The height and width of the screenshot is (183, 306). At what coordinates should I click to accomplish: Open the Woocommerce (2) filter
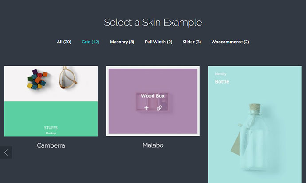[230, 42]
